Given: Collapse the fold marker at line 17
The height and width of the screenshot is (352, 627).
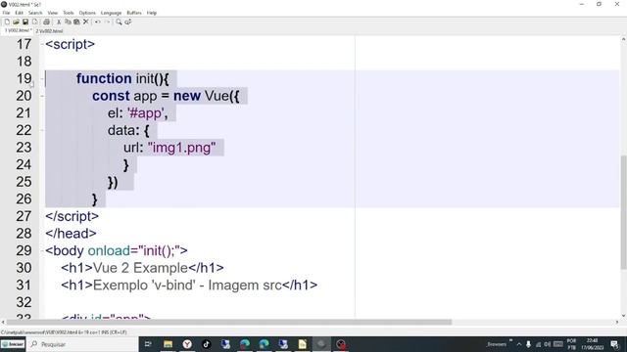Looking at the screenshot, I should coord(42,44).
